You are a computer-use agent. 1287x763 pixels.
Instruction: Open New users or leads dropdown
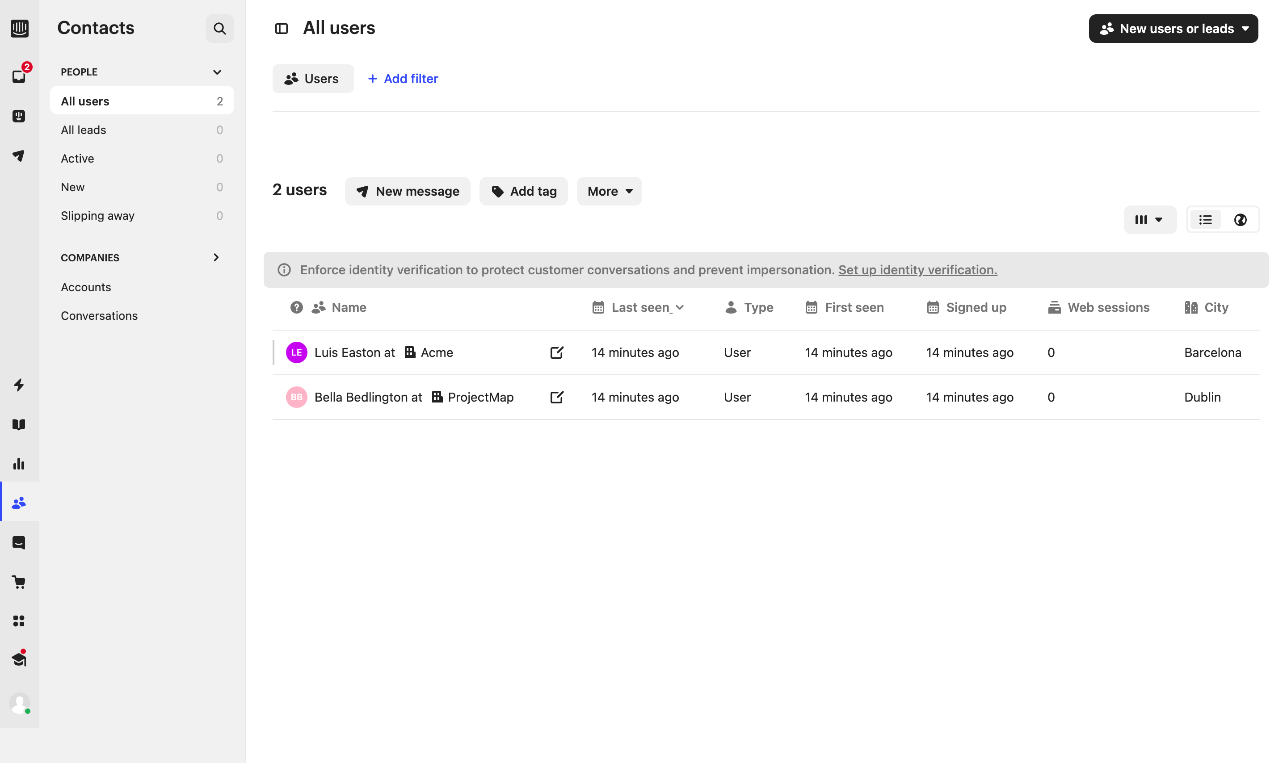click(1173, 29)
